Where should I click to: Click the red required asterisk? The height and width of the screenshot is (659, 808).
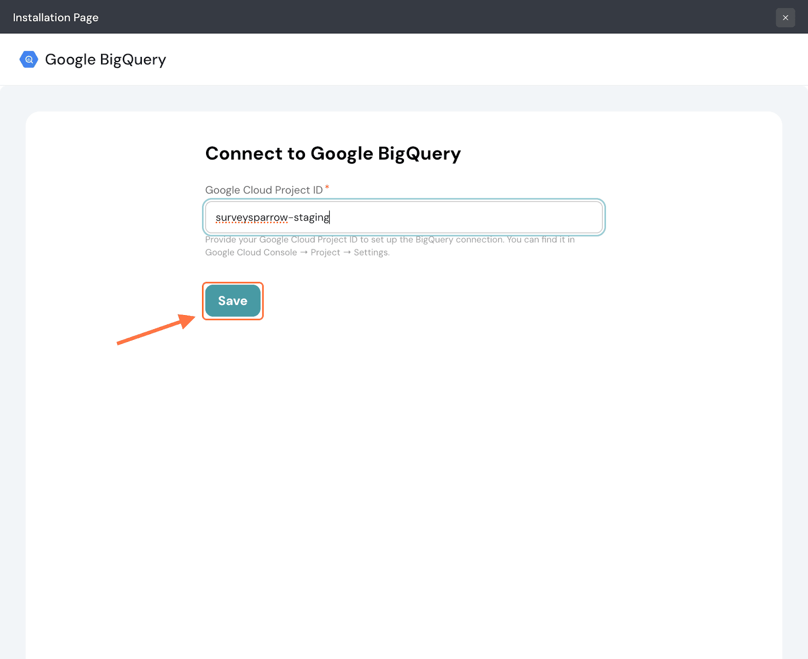[327, 188]
